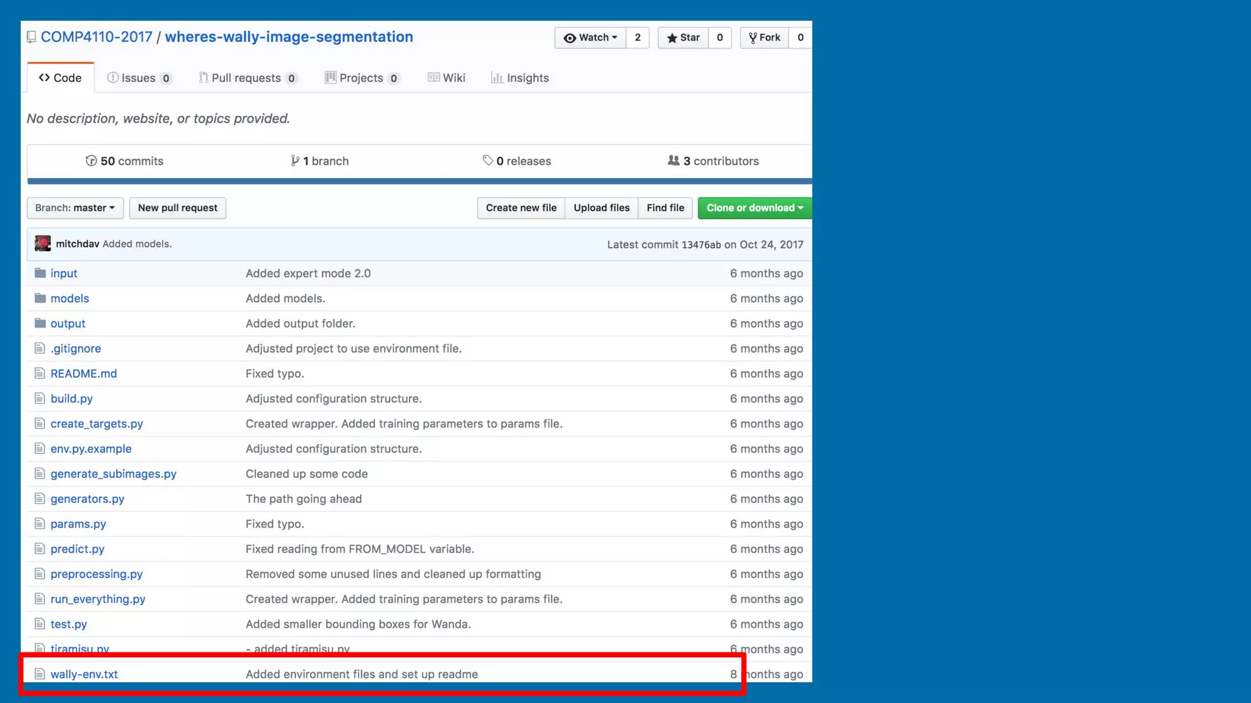Click the repository book icon beside COMP4110-2017
Viewport: 1251px width, 703px height.
(x=31, y=37)
